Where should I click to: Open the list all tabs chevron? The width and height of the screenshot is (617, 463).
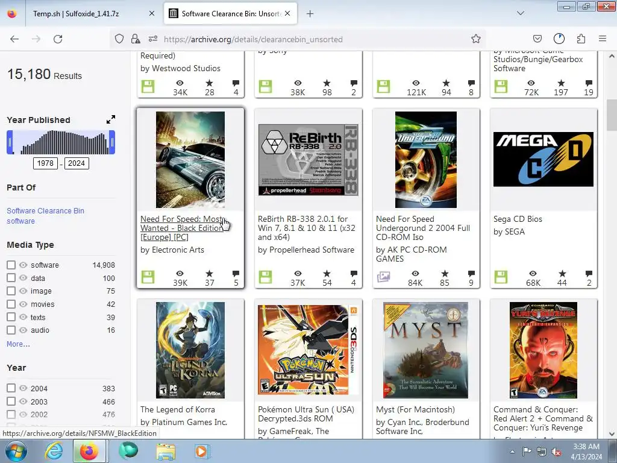click(x=520, y=13)
